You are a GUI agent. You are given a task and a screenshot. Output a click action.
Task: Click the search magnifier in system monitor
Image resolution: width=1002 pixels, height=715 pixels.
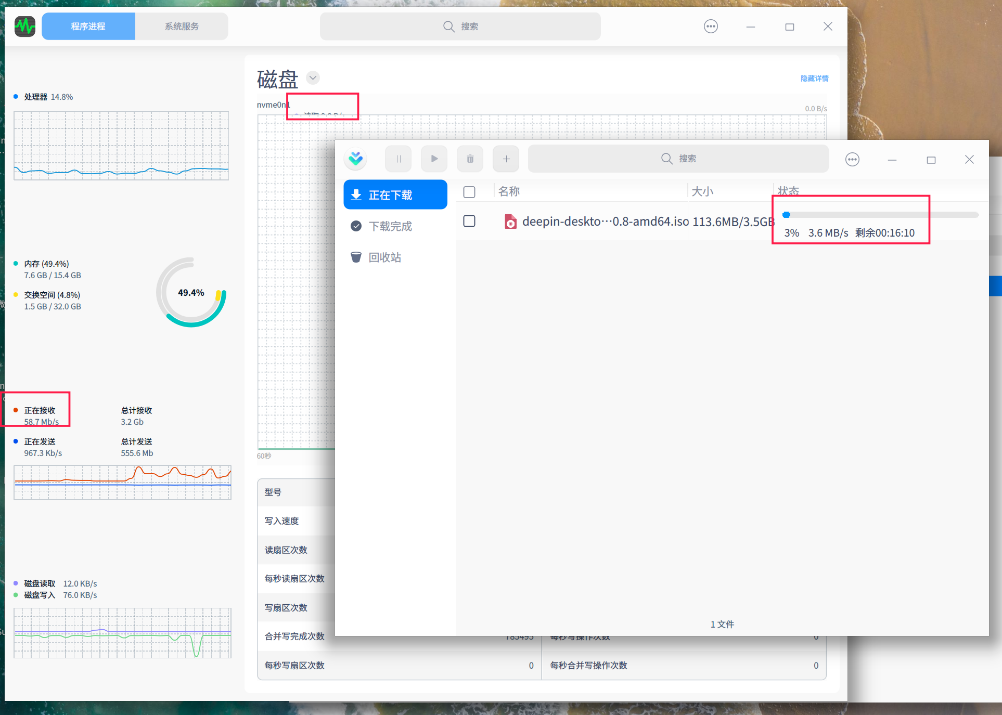(x=448, y=26)
